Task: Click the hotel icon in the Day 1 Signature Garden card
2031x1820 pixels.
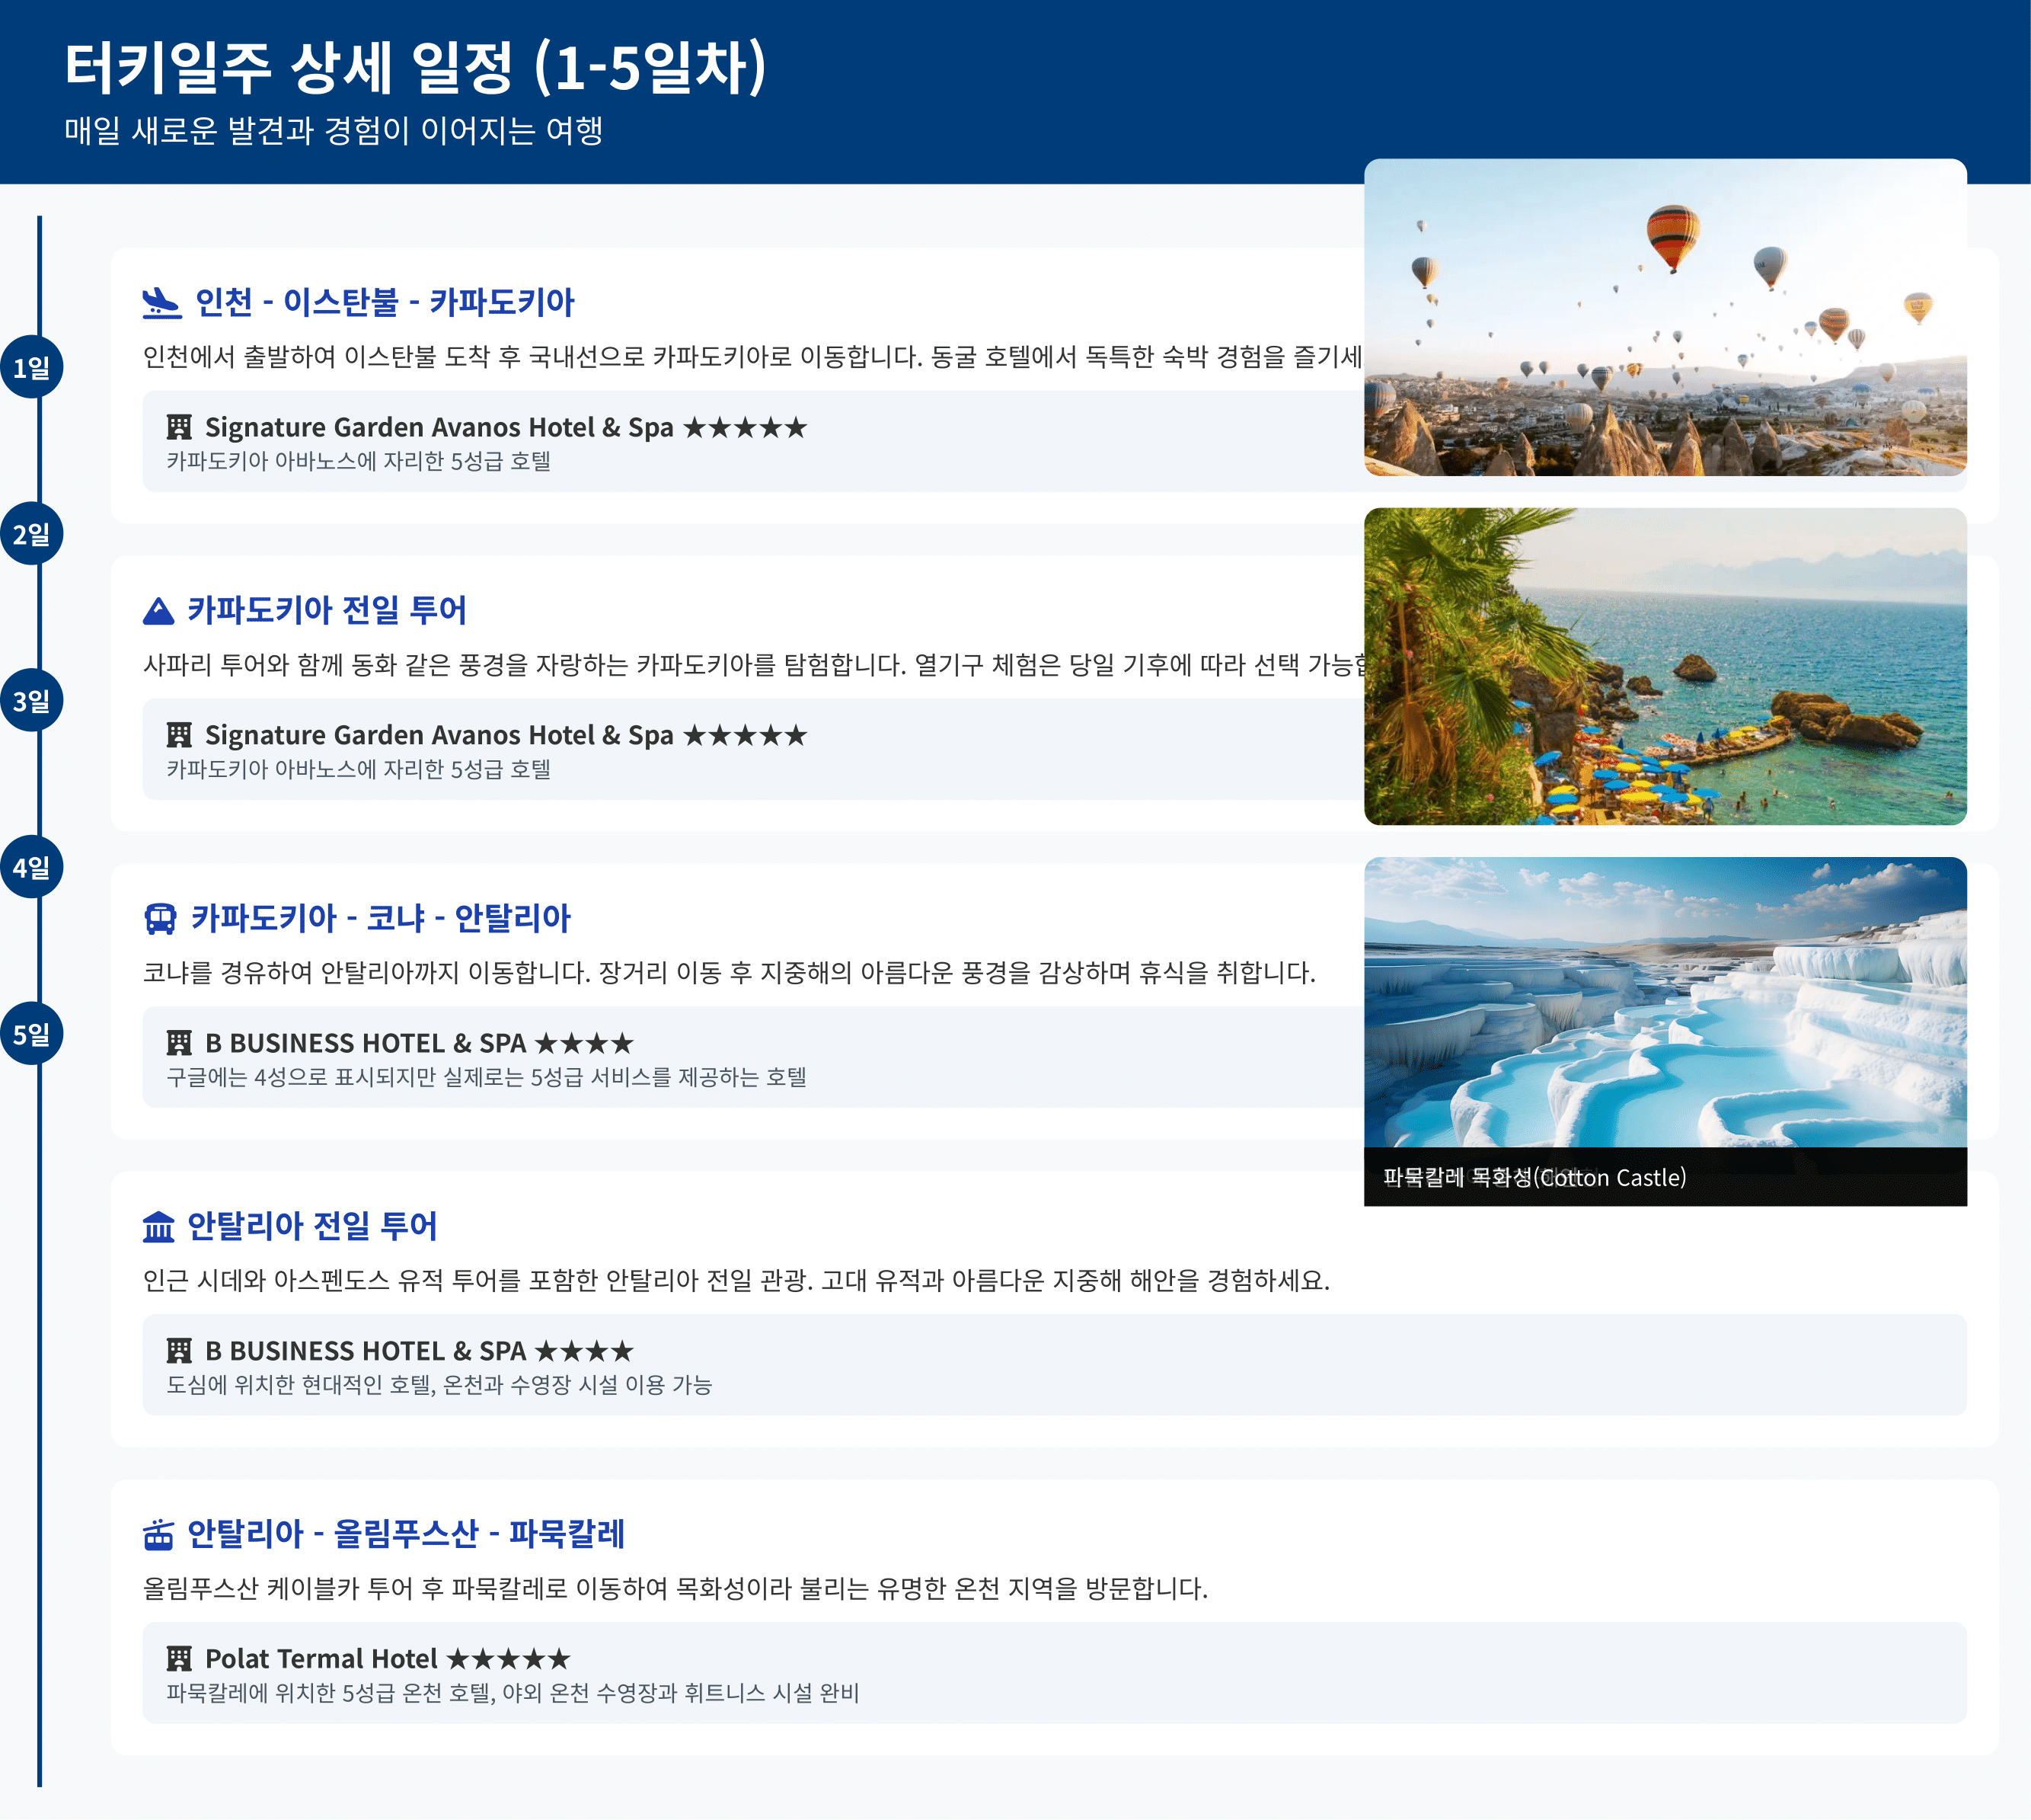Action: tap(179, 428)
